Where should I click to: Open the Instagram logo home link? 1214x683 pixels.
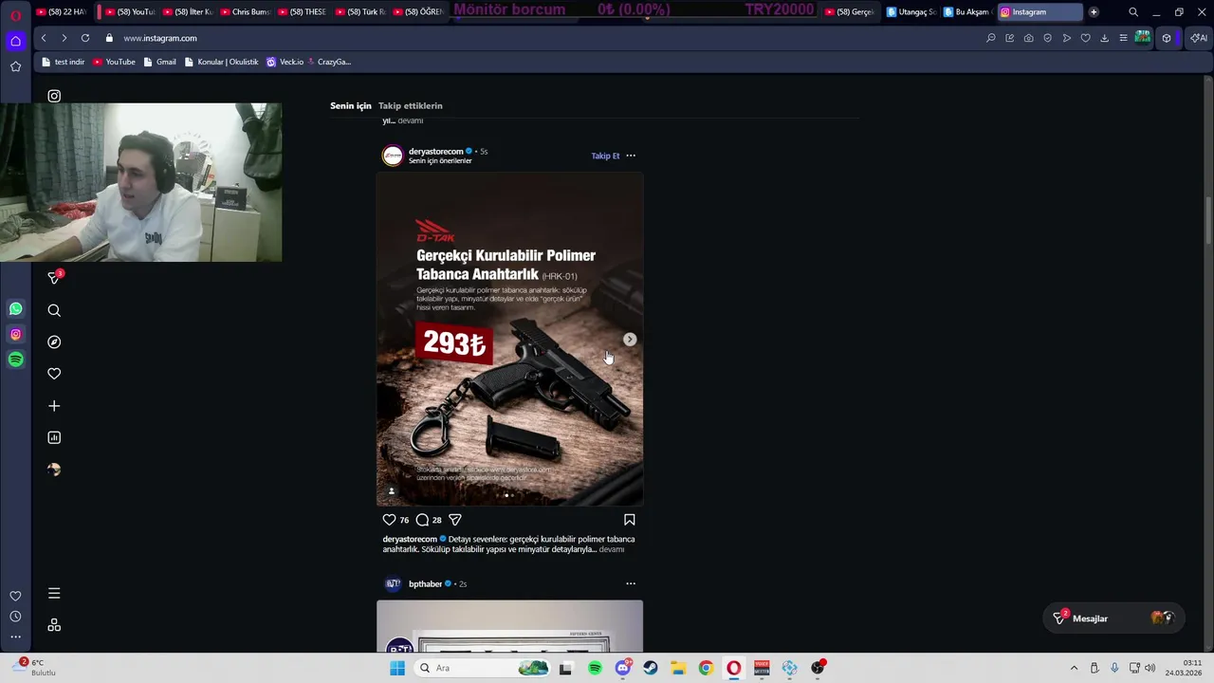(54, 96)
